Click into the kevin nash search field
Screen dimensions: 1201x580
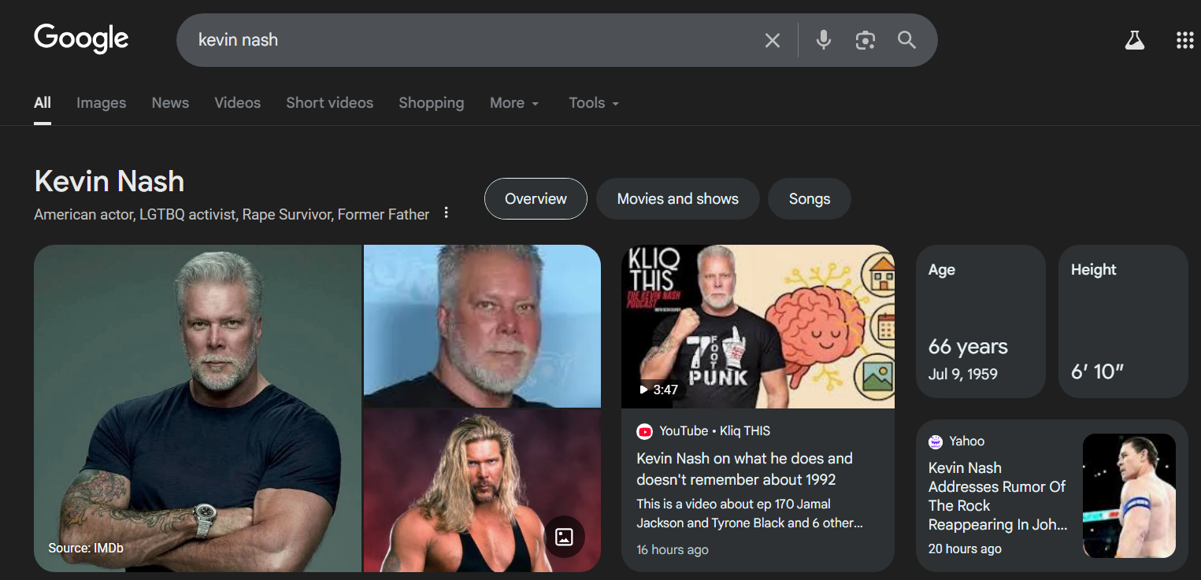(x=473, y=40)
